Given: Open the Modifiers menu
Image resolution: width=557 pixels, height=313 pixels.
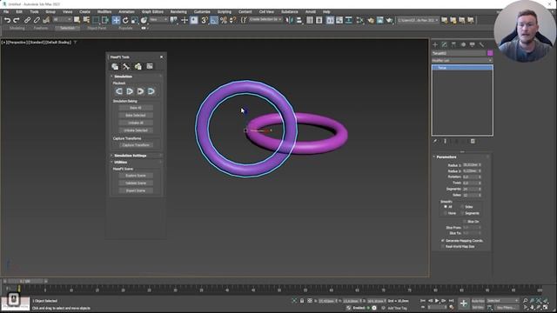Looking at the screenshot, I should pyautogui.click(x=104, y=11).
